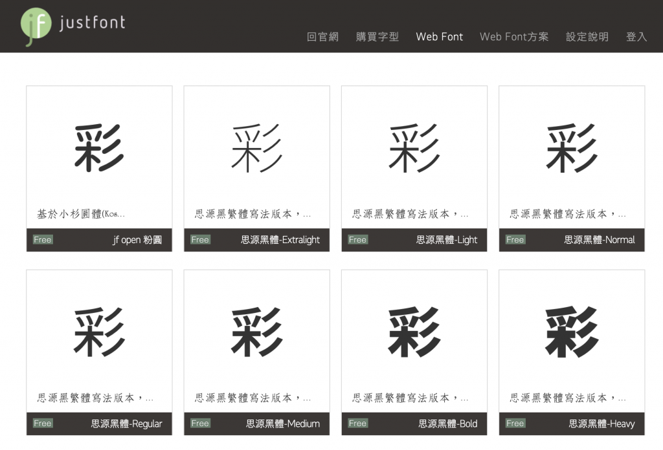
Task: Click the Free badge on jf open 粉圓
Action: (x=43, y=240)
